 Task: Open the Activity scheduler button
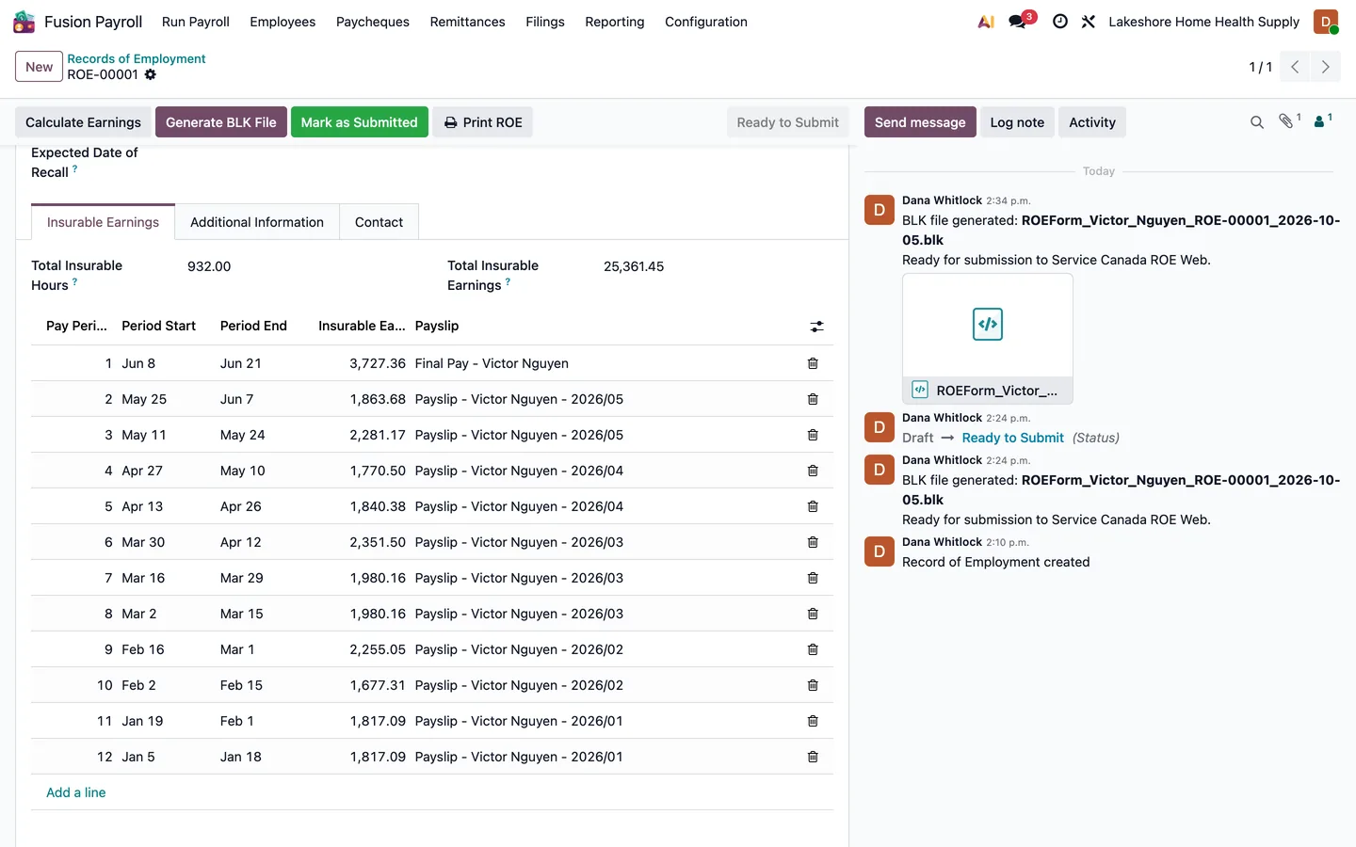coord(1092,122)
